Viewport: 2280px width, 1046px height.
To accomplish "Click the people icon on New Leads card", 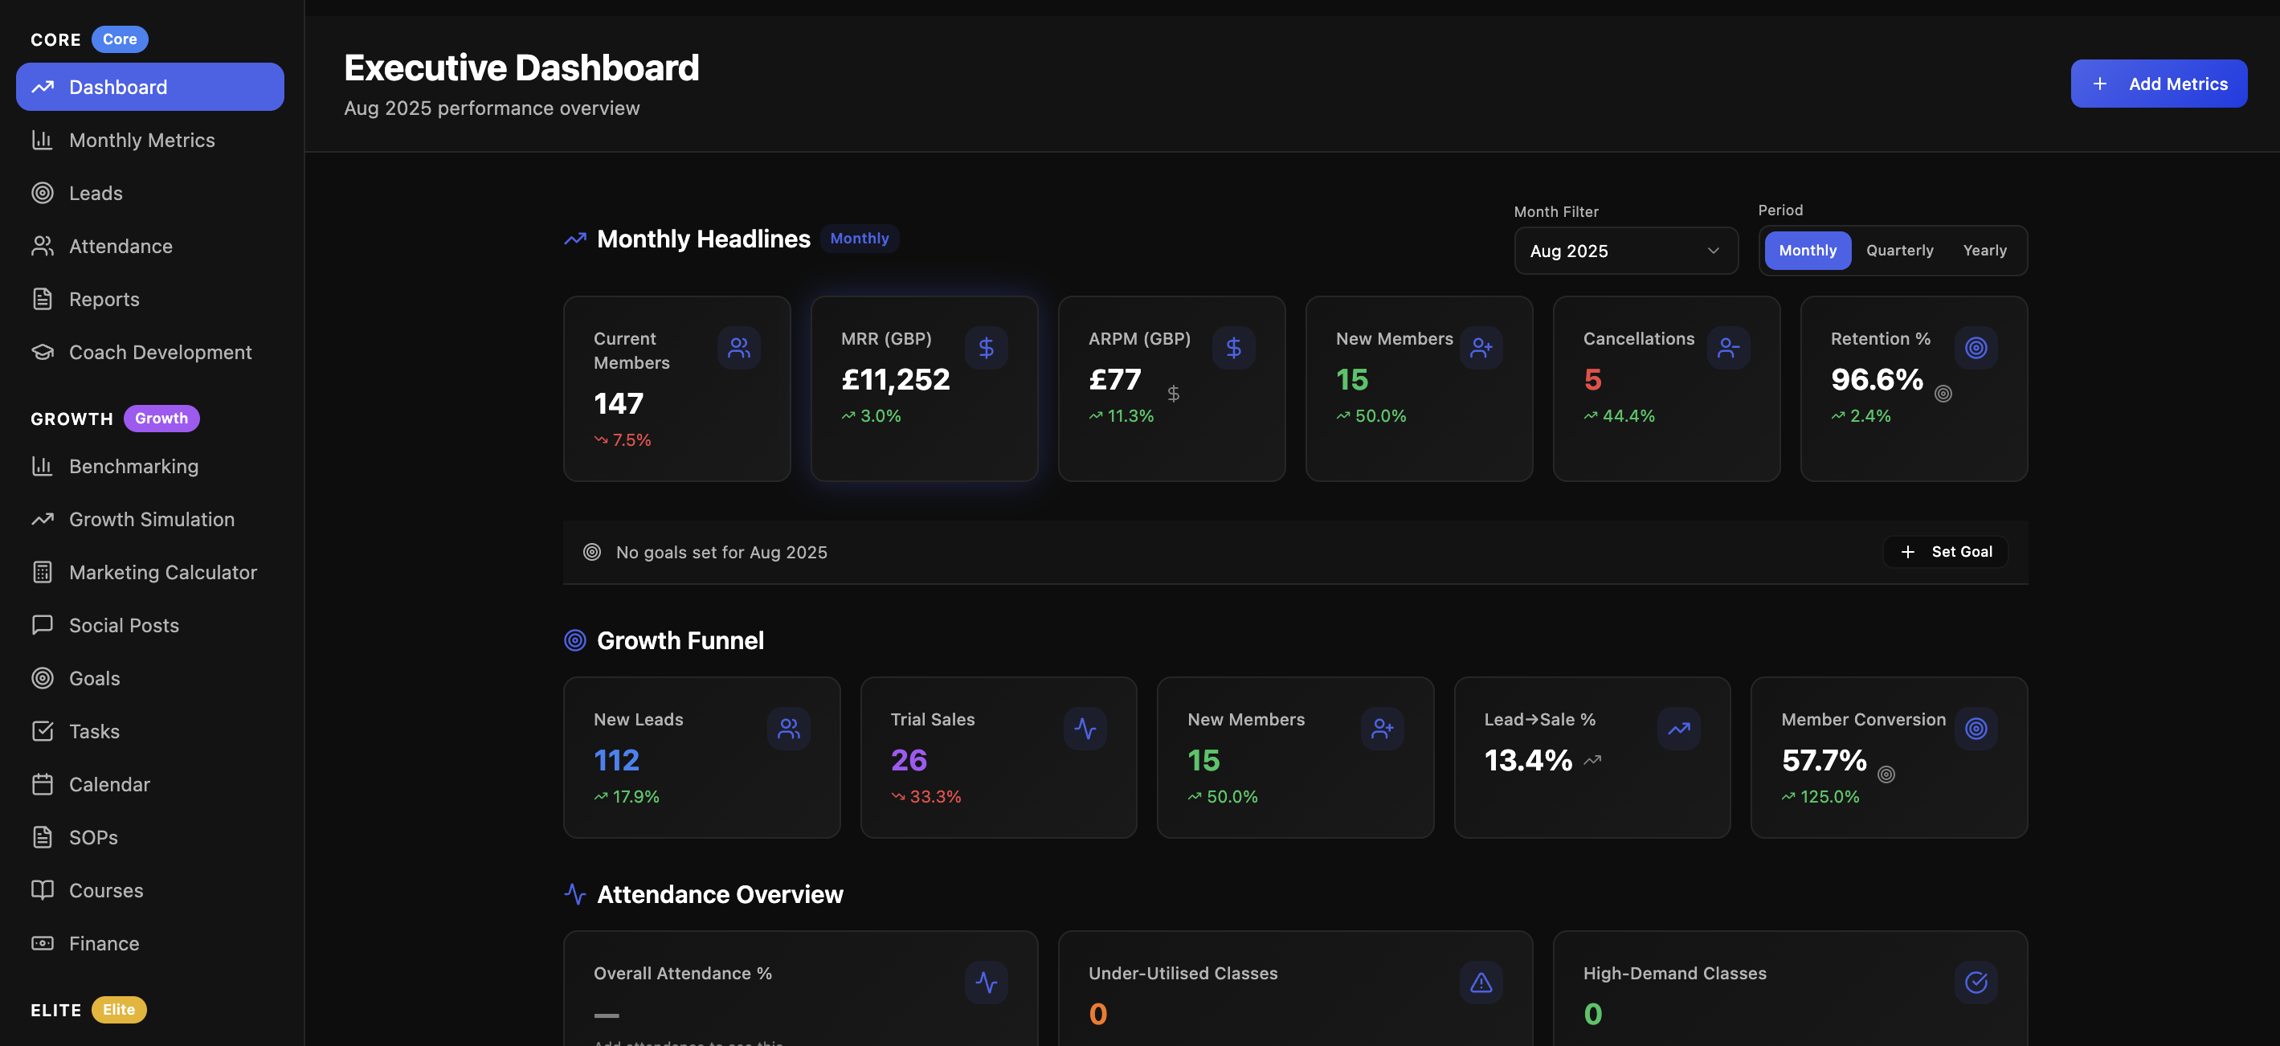I will [789, 729].
